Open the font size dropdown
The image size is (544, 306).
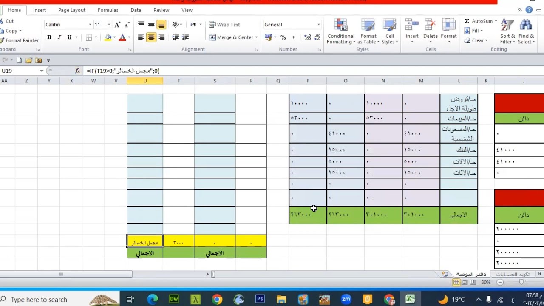[109, 25]
